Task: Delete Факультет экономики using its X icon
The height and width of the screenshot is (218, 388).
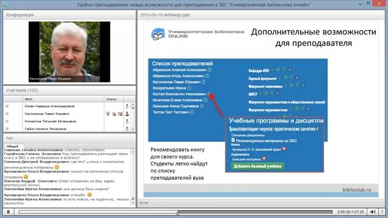Action: pos(303,85)
